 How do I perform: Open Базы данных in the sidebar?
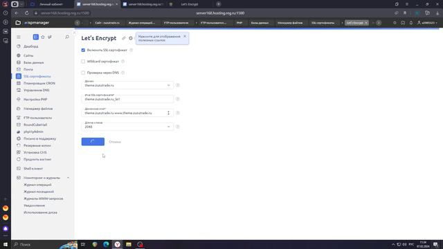coord(33,62)
